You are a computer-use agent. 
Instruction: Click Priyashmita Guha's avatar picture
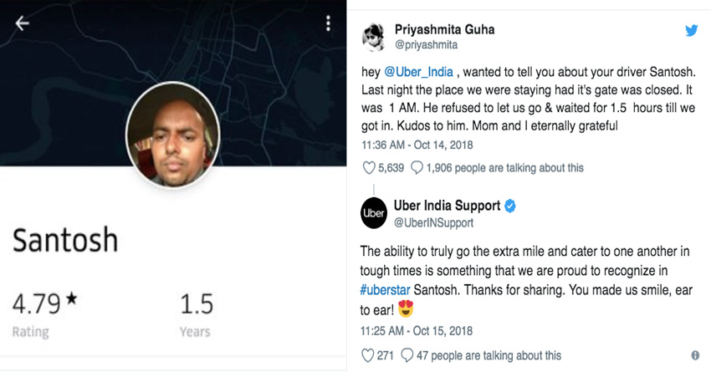[x=374, y=37]
